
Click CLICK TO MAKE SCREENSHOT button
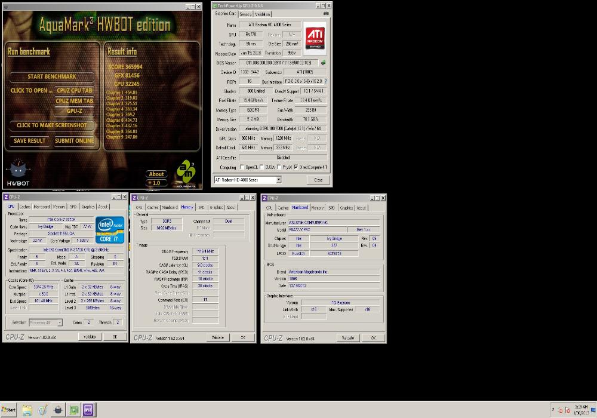(x=52, y=125)
